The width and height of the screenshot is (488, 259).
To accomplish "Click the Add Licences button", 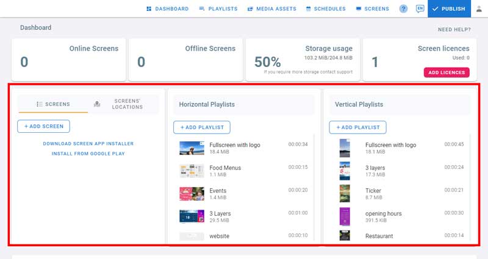I will coord(447,73).
